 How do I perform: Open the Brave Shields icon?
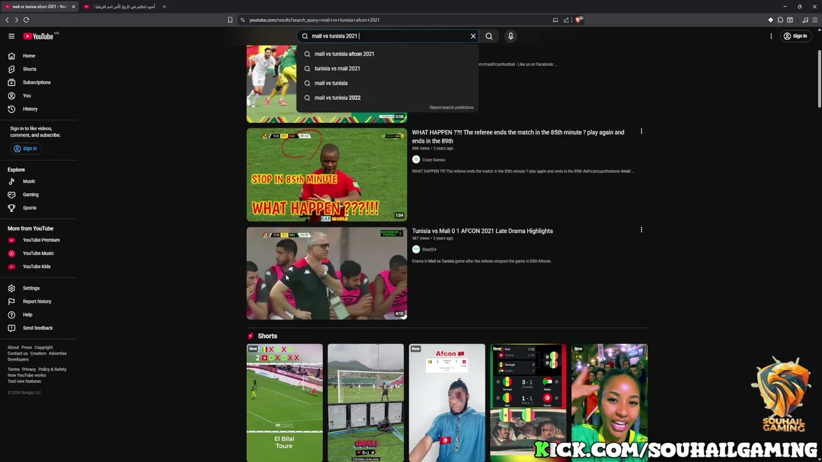tap(578, 20)
